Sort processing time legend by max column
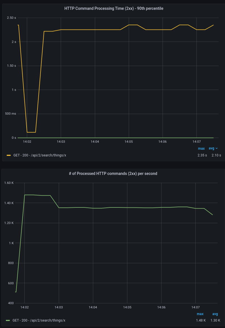This screenshot has height=328, width=225. 201,149
